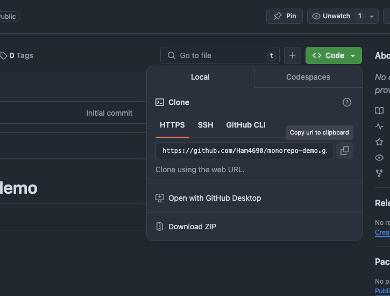Click the tag icon next to 0 Tags
This screenshot has width=390, height=296.
point(3,55)
